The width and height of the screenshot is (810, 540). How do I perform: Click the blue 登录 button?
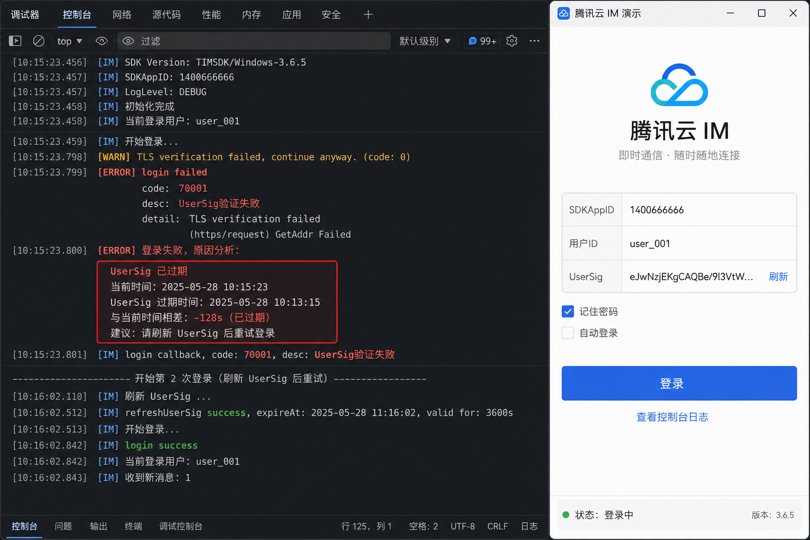coord(679,383)
